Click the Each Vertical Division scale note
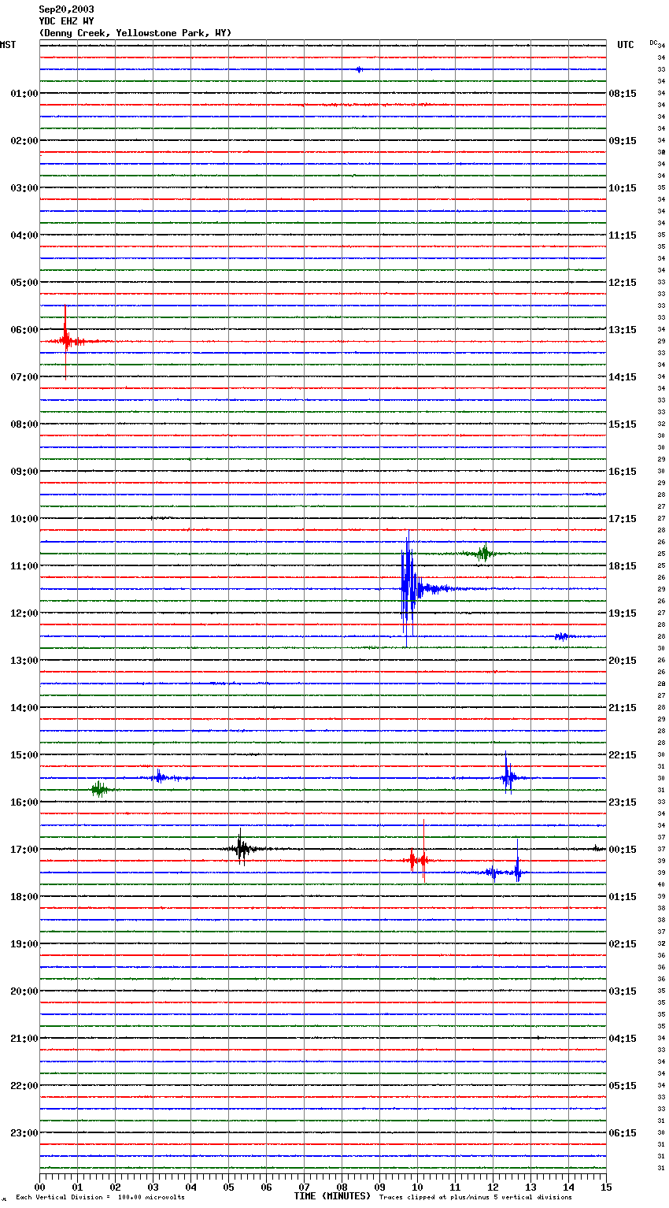Image resolution: width=669 pixels, height=1208 pixels. (x=100, y=1198)
